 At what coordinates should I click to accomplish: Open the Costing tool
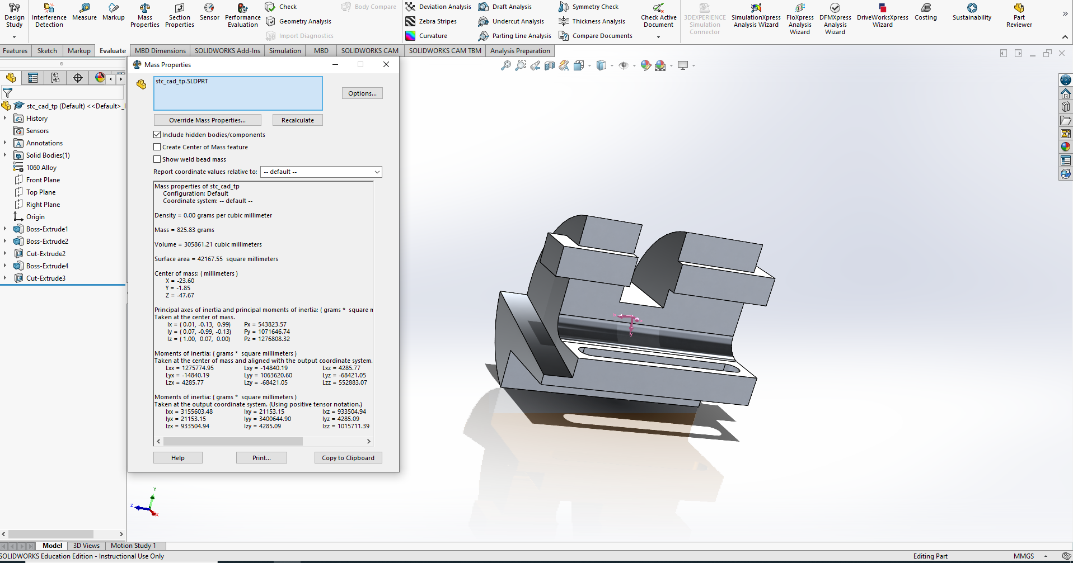click(925, 12)
